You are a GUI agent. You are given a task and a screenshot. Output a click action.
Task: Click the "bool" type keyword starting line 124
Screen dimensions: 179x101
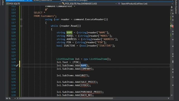[x=59, y=46]
